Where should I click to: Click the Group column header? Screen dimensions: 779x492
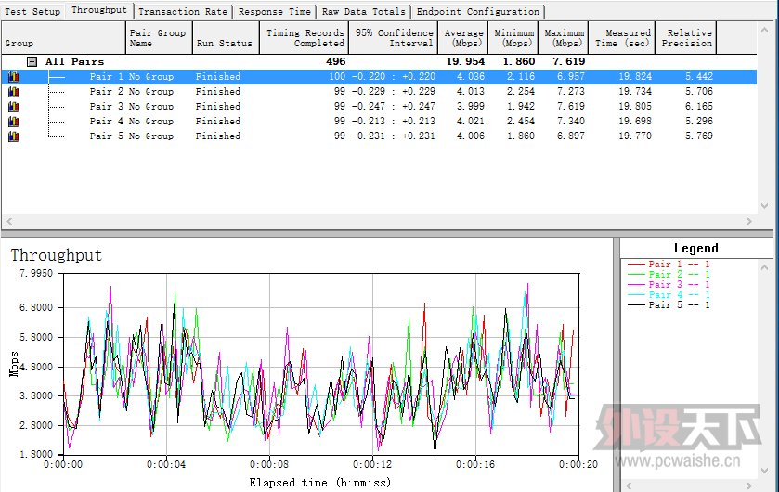tap(63, 38)
